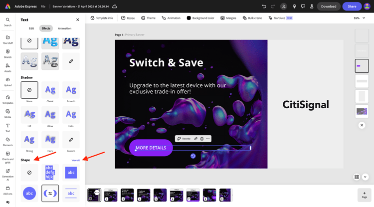374x207 pixels.
Task: Open the Templates panel
Action: (7, 99)
